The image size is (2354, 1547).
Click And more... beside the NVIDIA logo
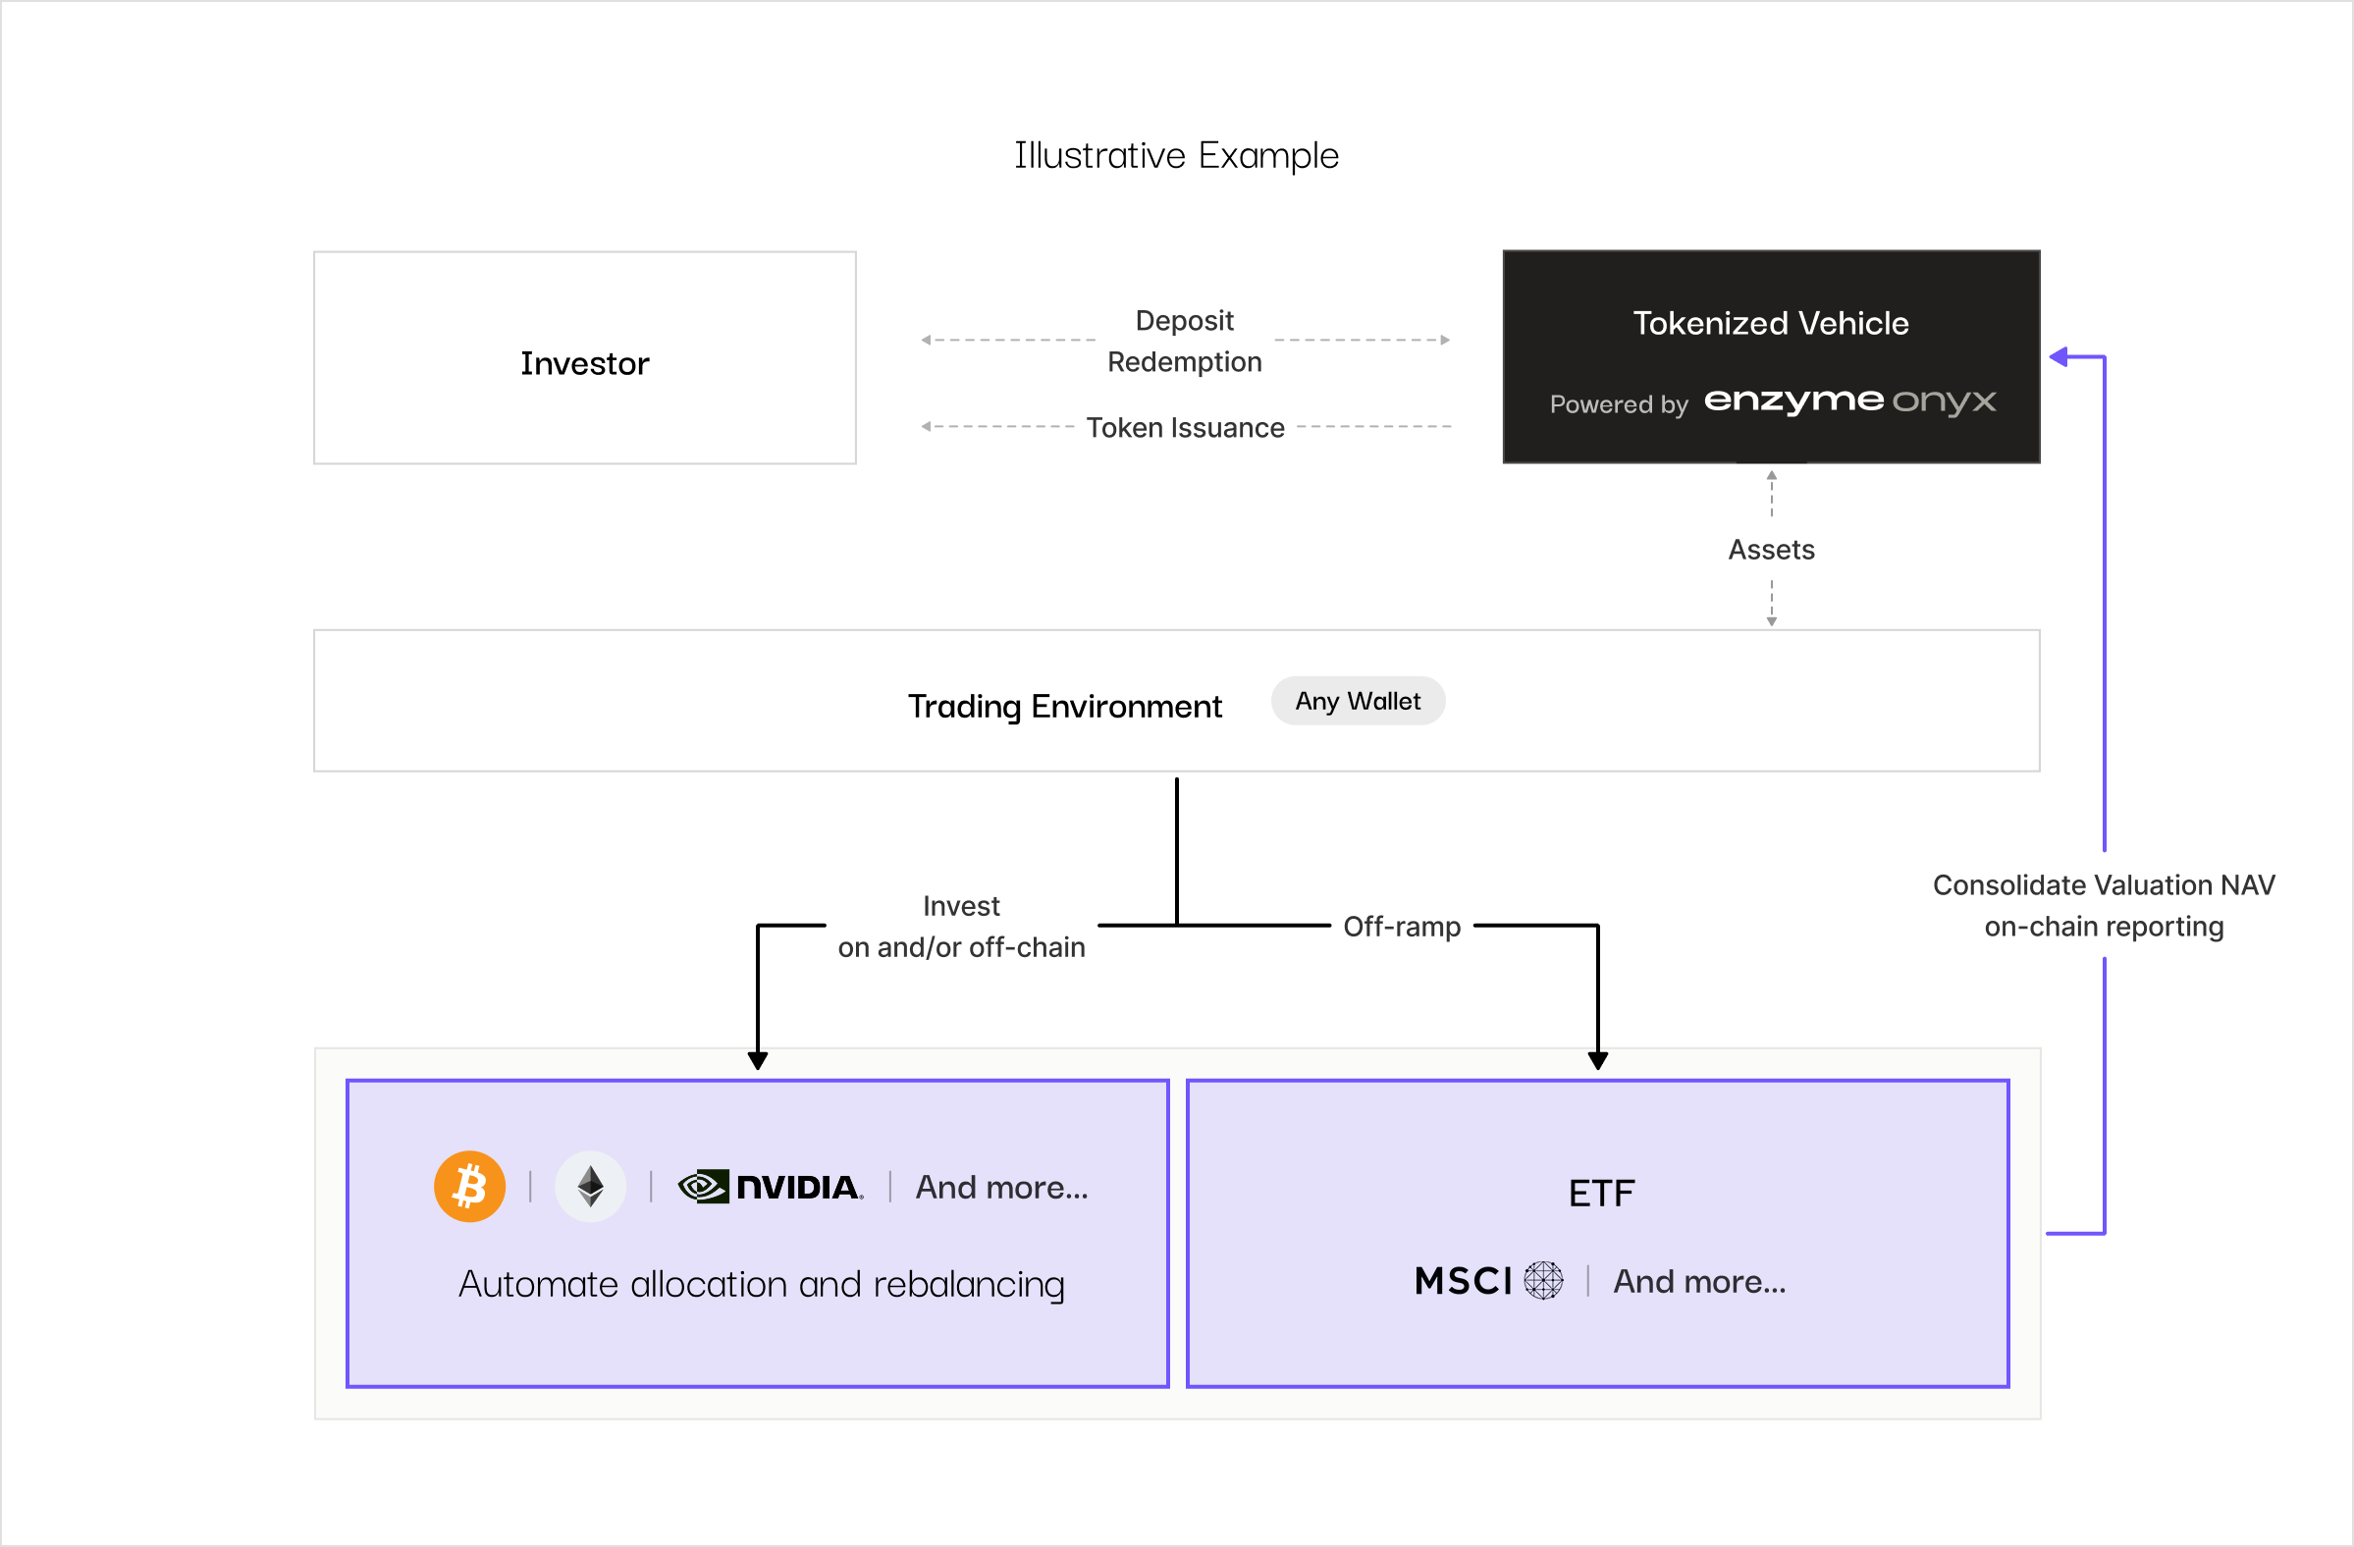(x=1001, y=1187)
